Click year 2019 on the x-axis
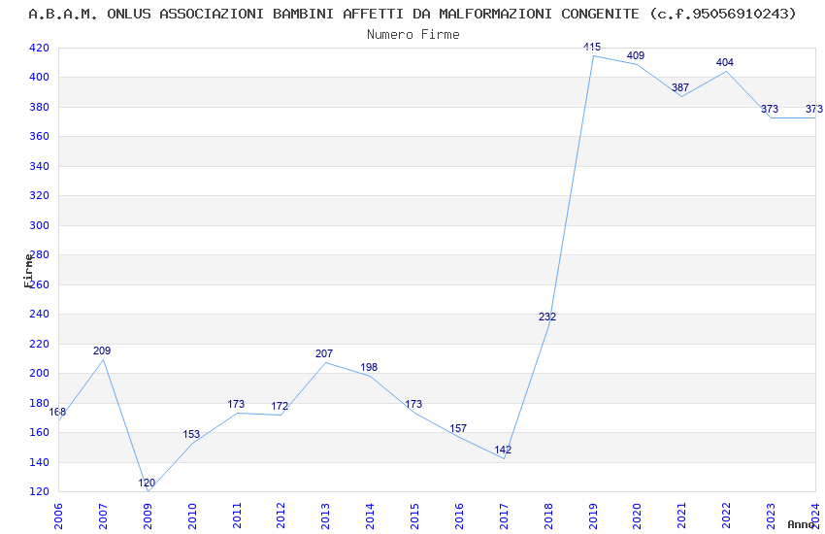825x534 pixels. pyautogui.click(x=593, y=517)
